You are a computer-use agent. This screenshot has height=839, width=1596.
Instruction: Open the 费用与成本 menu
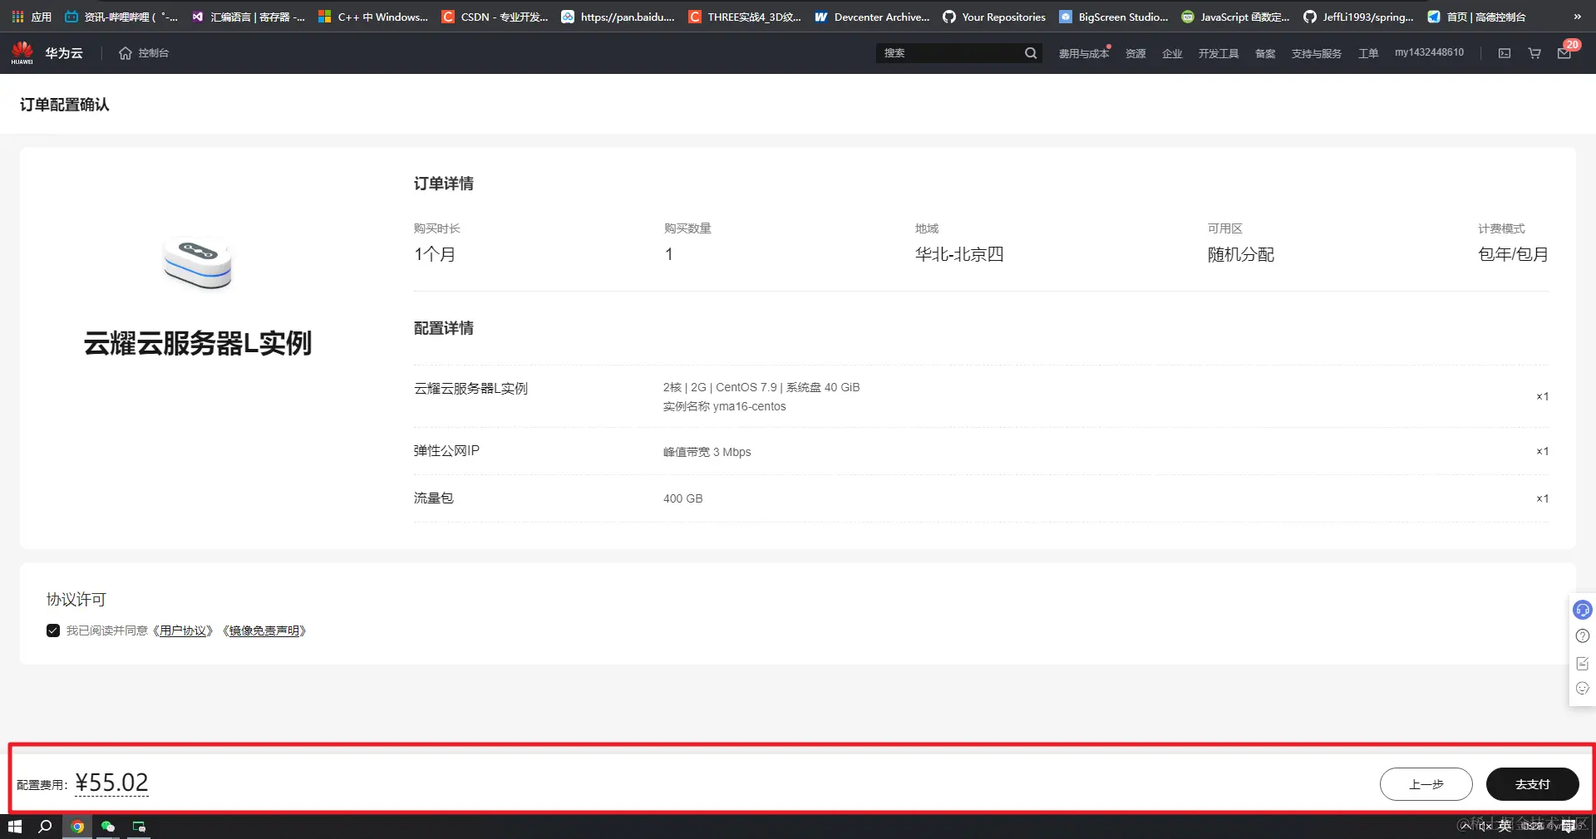[x=1084, y=53]
